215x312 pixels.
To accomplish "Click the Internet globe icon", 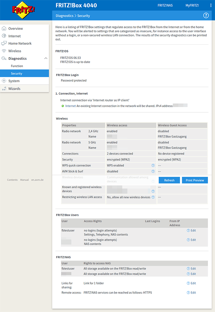I will click(x=4, y=36).
